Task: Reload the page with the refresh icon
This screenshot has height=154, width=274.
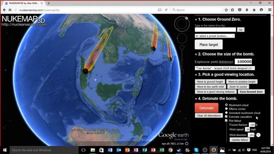Action: (x=166, y=10)
